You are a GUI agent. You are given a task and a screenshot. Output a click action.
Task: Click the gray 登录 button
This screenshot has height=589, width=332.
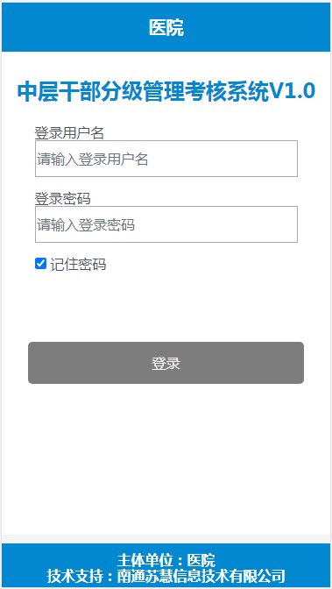click(166, 363)
